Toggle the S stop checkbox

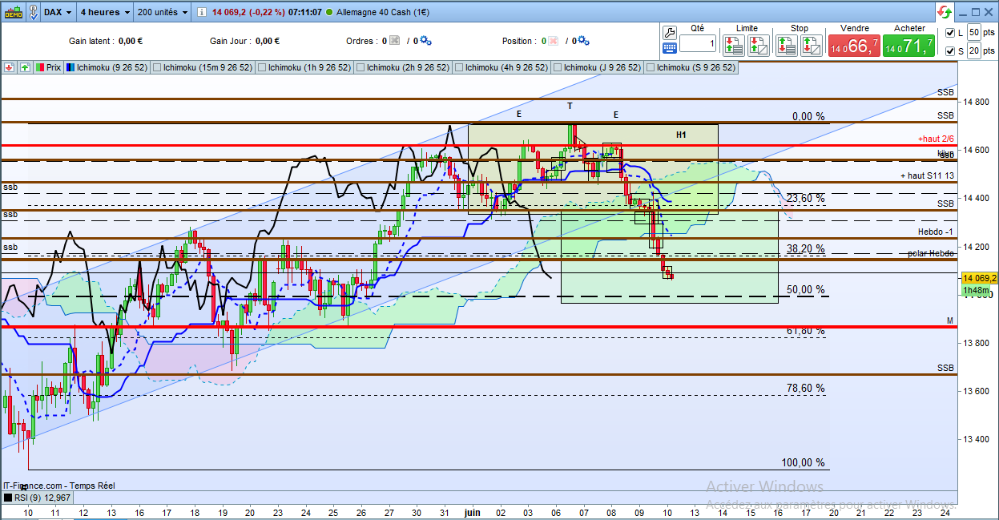point(950,51)
